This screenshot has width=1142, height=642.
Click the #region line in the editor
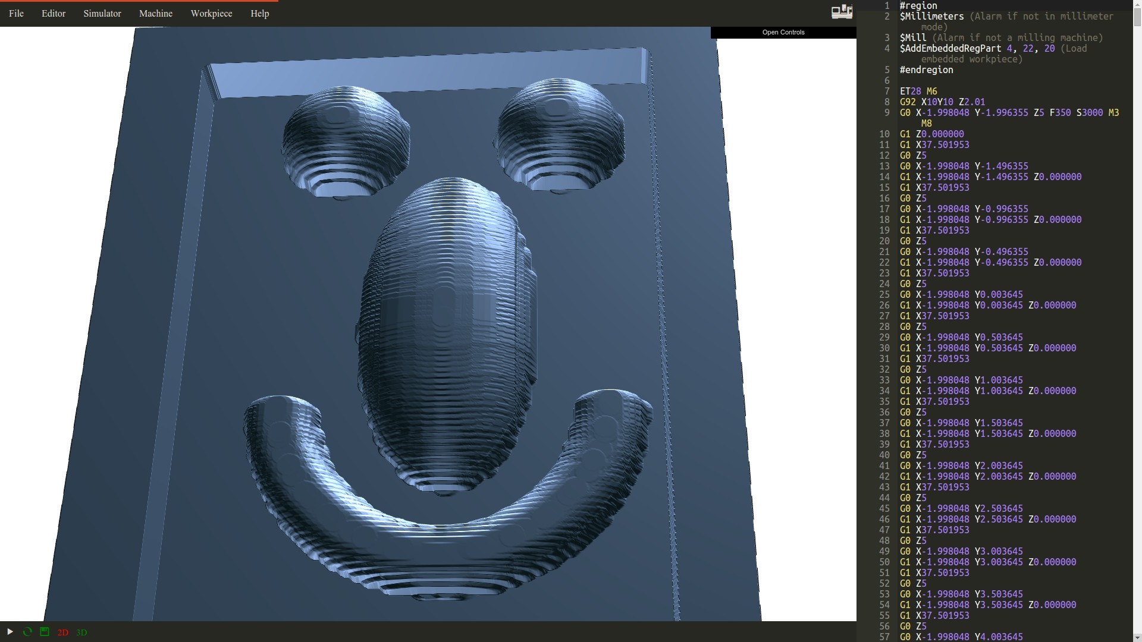click(x=918, y=5)
